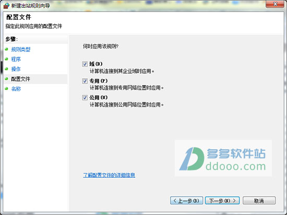
Task: Toggle the 专用(P) private checkbox
Action: pyautogui.click(x=85, y=81)
